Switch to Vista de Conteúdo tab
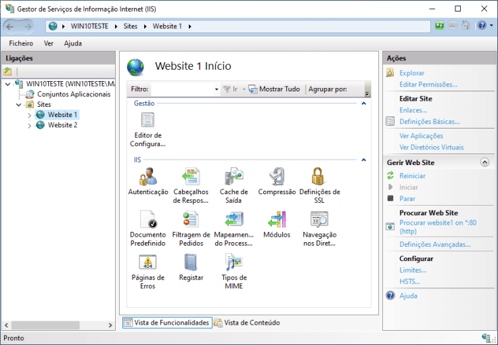This screenshot has height=345, width=498. coord(247,323)
